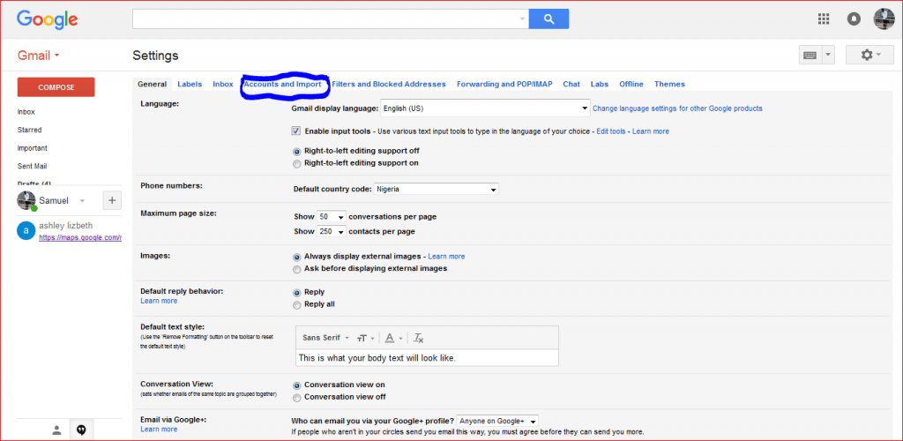Screen dimensions: 903x441
Task: Switch to the Labels tab
Action: (x=190, y=84)
